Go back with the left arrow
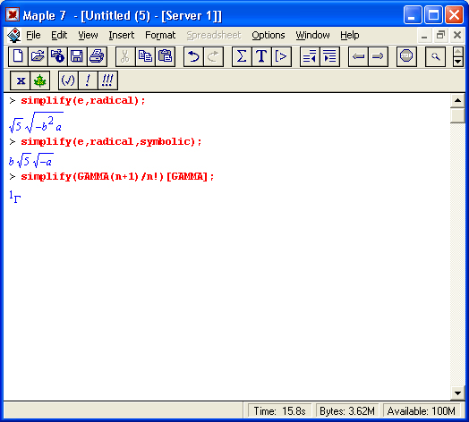The image size is (469, 422). pos(358,56)
